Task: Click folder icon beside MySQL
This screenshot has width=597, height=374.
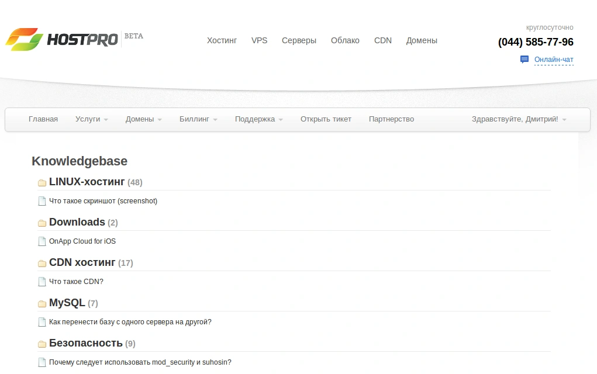Action: (x=42, y=304)
